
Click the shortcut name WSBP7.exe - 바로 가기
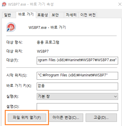(47, 27)
